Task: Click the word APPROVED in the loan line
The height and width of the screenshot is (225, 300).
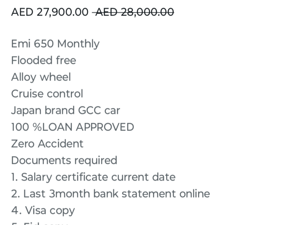Action: click(105, 127)
